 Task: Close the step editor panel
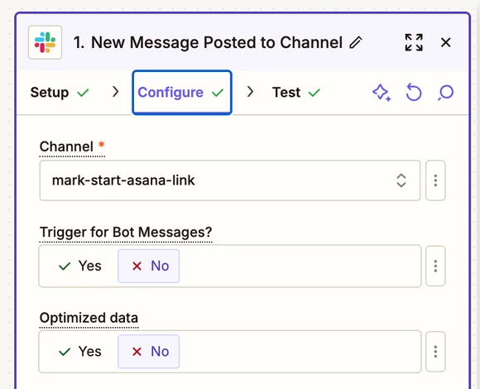pyautogui.click(x=446, y=42)
